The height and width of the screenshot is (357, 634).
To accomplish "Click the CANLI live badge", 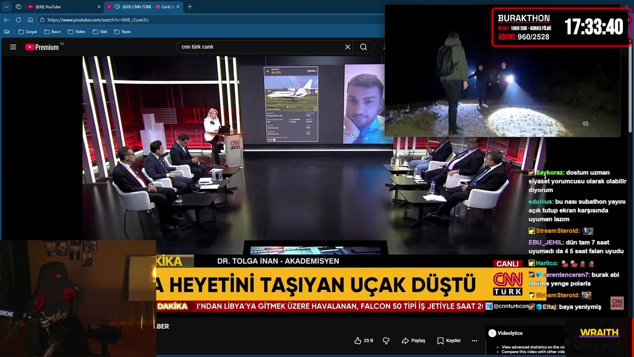I will coord(507,264).
